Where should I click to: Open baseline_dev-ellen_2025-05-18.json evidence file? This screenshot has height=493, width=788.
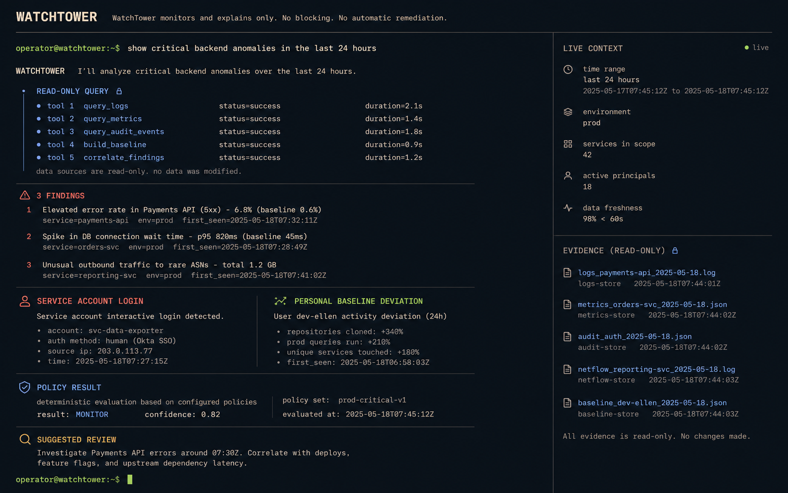[652, 403]
